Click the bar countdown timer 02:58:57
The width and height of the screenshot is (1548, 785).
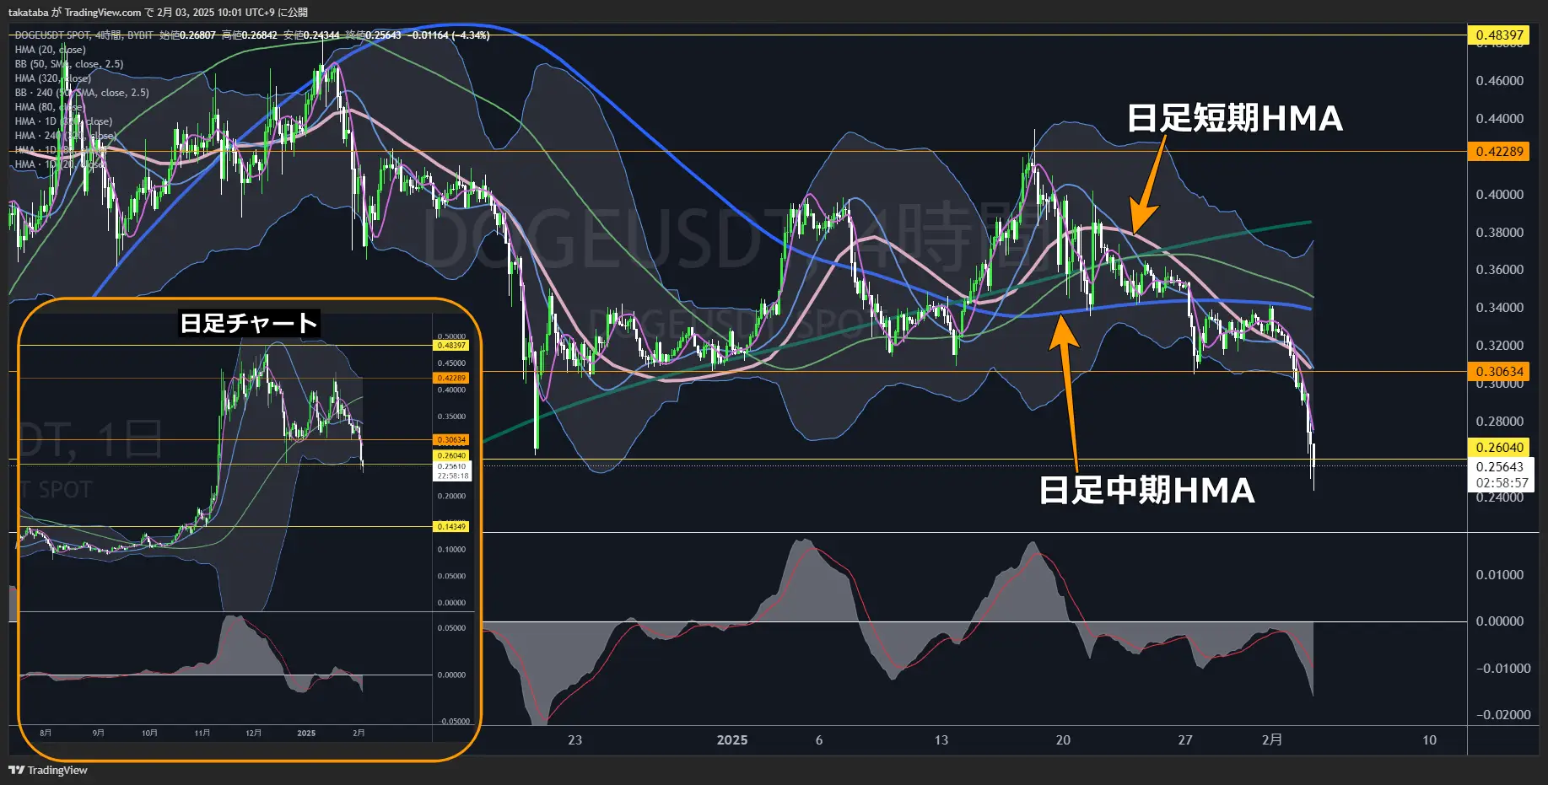pyautogui.click(x=1502, y=483)
